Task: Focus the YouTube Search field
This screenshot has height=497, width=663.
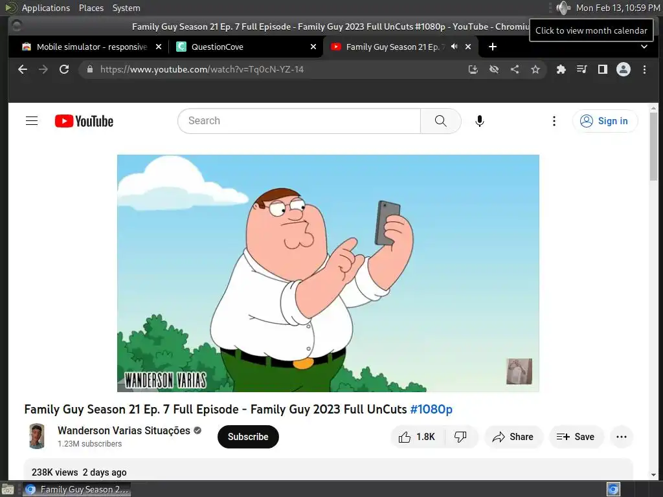Action: tap(299, 121)
